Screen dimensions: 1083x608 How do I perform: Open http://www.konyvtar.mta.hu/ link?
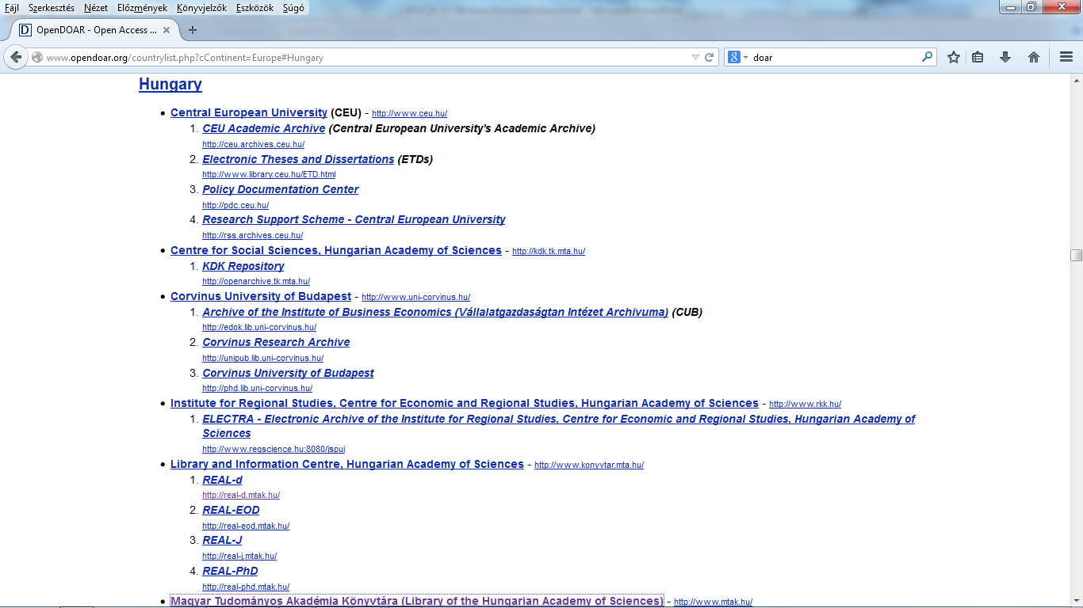pyautogui.click(x=589, y=465)
